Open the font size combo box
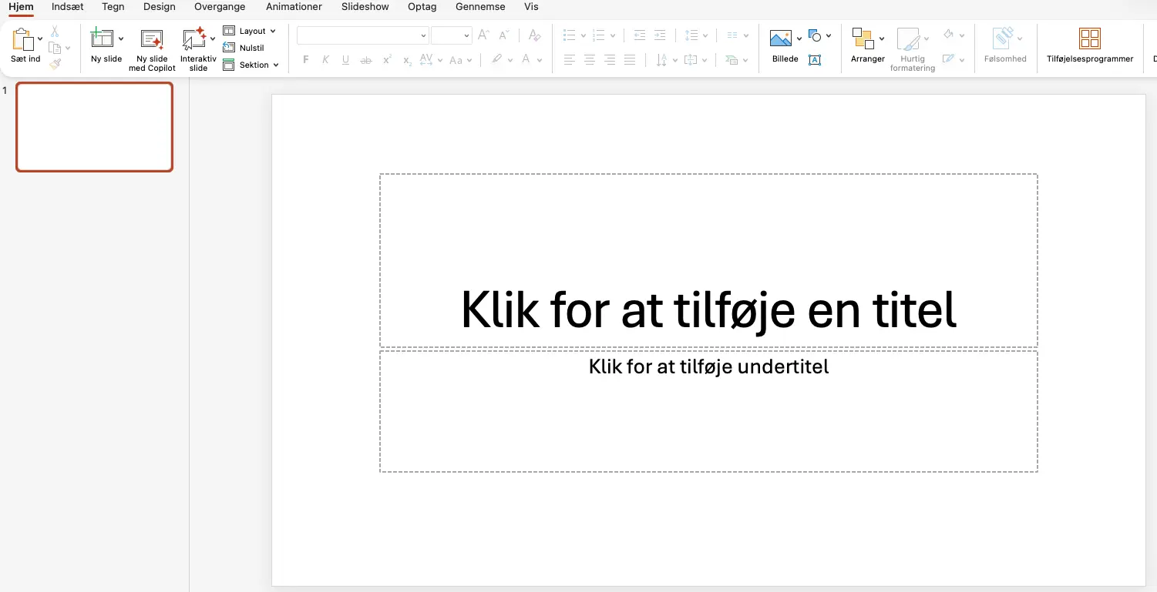1157x592 pixels. (x=451, y=35)
